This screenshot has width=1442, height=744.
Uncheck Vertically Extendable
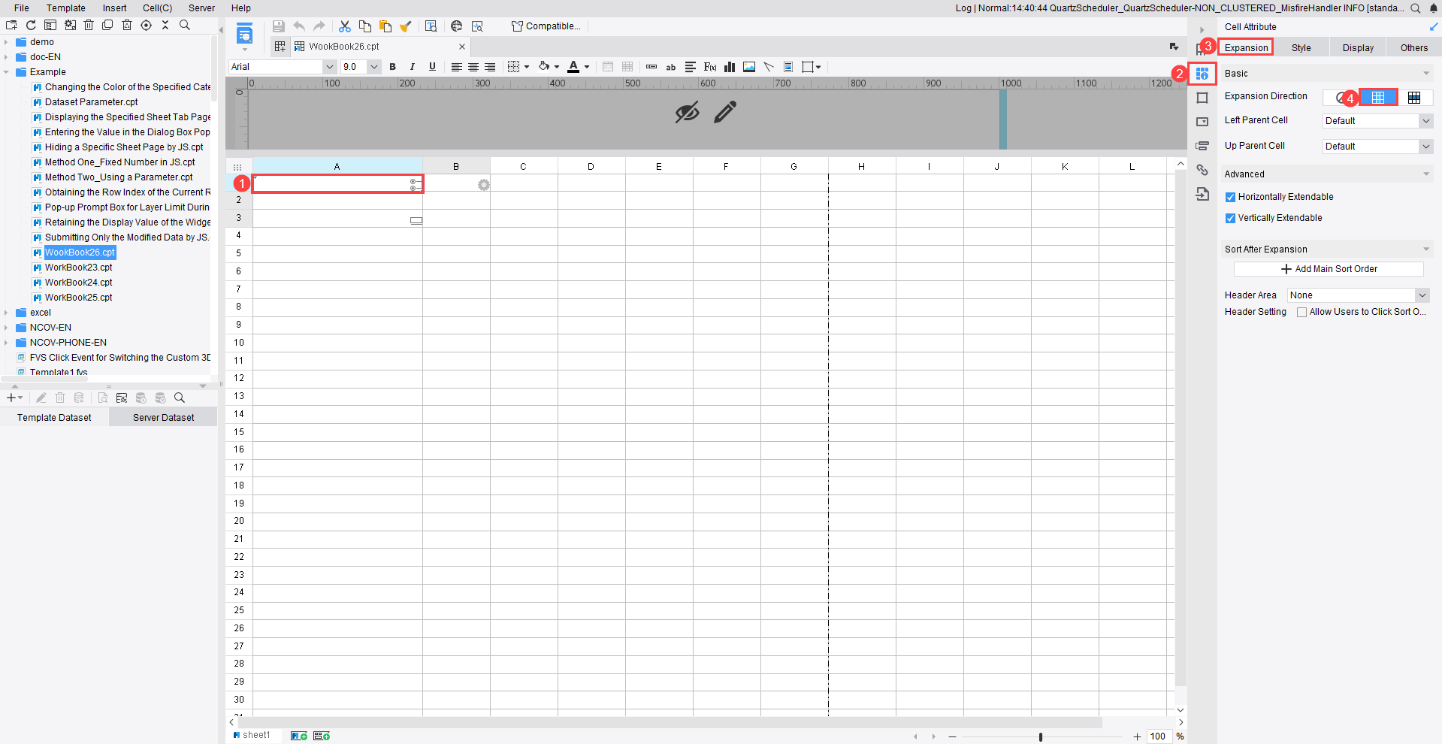tap(1231, 218)
